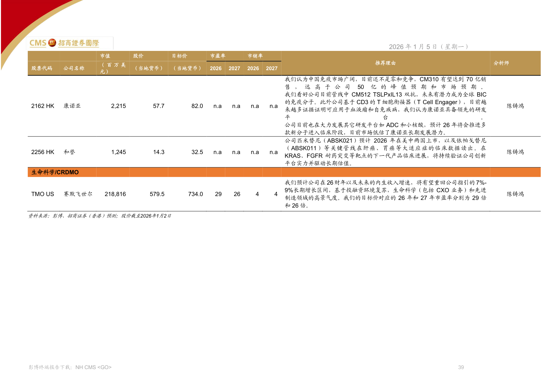The height and width of the screenshot is (389, 549).
Task: Select the report date 2026年1月5日
Action: tap(428, 47)
